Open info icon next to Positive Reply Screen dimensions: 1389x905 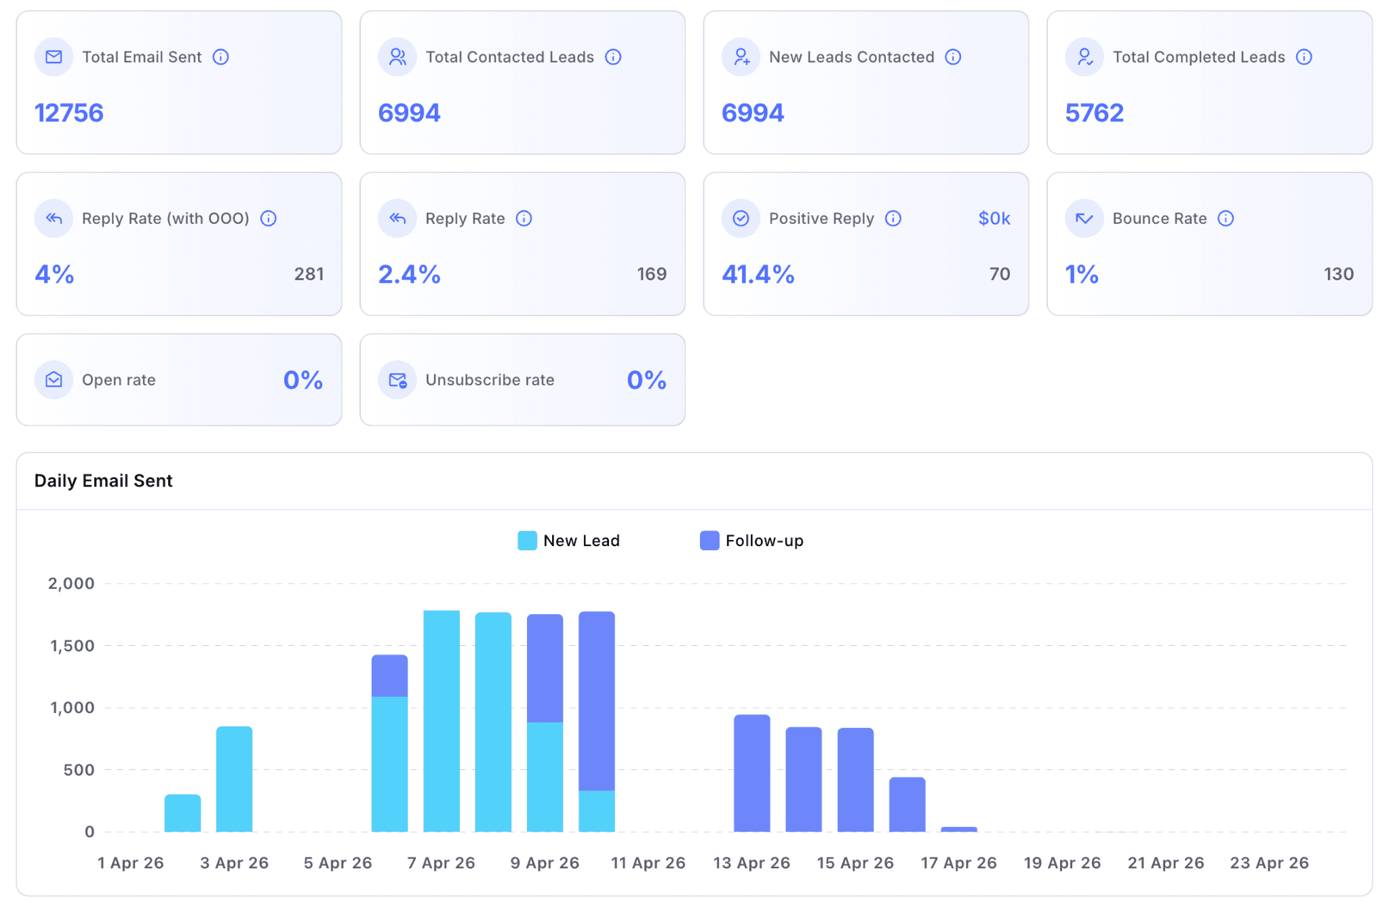pos(893,218)
